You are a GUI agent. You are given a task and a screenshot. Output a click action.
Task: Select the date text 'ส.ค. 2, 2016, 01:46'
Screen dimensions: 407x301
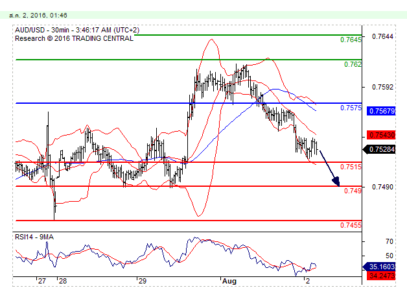pos(38,16)
